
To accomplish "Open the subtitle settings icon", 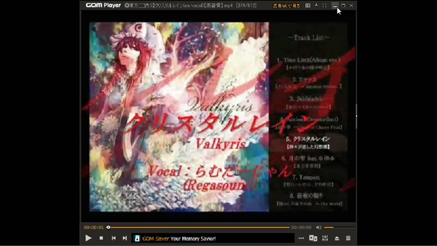I will coord(313,238).
